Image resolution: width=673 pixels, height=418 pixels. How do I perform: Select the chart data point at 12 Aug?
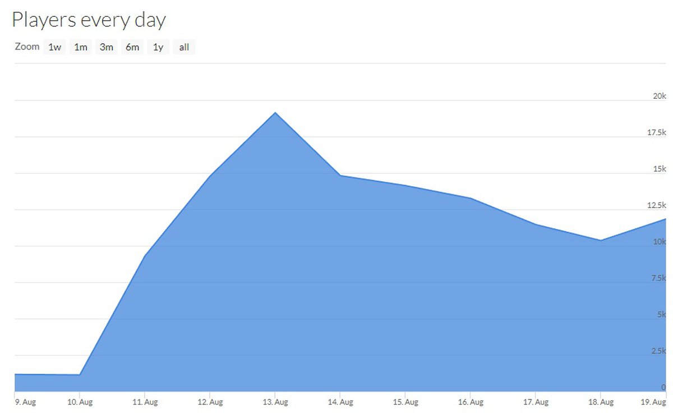pos(210,177)
